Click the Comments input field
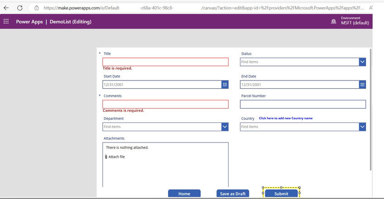This screenshot has width=384, height=199. pyautogui.click(x=165, y=104)
